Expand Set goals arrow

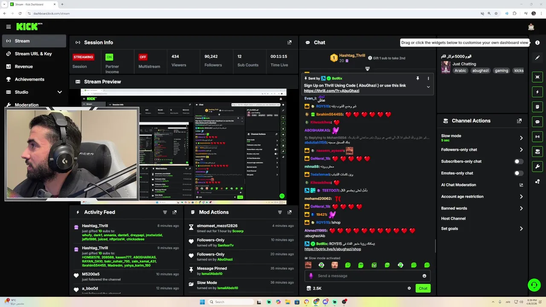521,229
